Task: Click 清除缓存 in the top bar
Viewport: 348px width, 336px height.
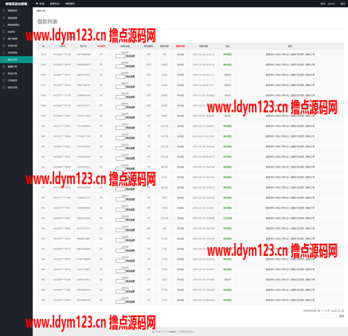Action: coord(70,3)
